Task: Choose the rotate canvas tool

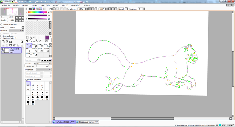Action: (x=34, y=40)
